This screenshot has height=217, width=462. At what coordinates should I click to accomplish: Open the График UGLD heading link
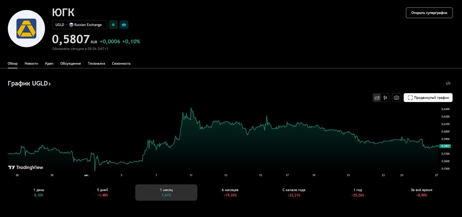[29, 83]
